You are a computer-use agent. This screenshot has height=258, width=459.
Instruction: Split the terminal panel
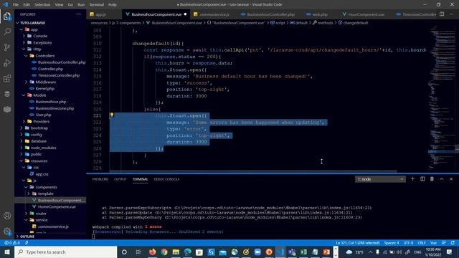pyautogui.click(x=422, y=179)
